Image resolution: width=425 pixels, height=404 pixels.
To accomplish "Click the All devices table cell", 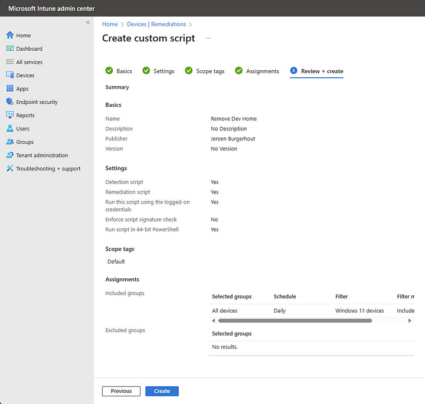I will (x=225, y=311).
